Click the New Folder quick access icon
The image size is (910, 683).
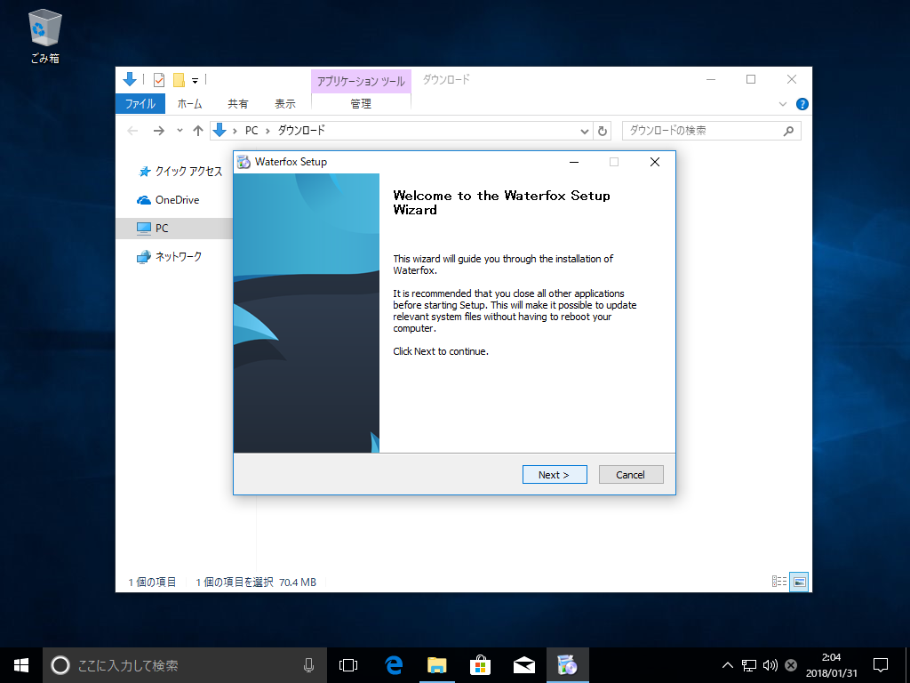tap(179, 79)
